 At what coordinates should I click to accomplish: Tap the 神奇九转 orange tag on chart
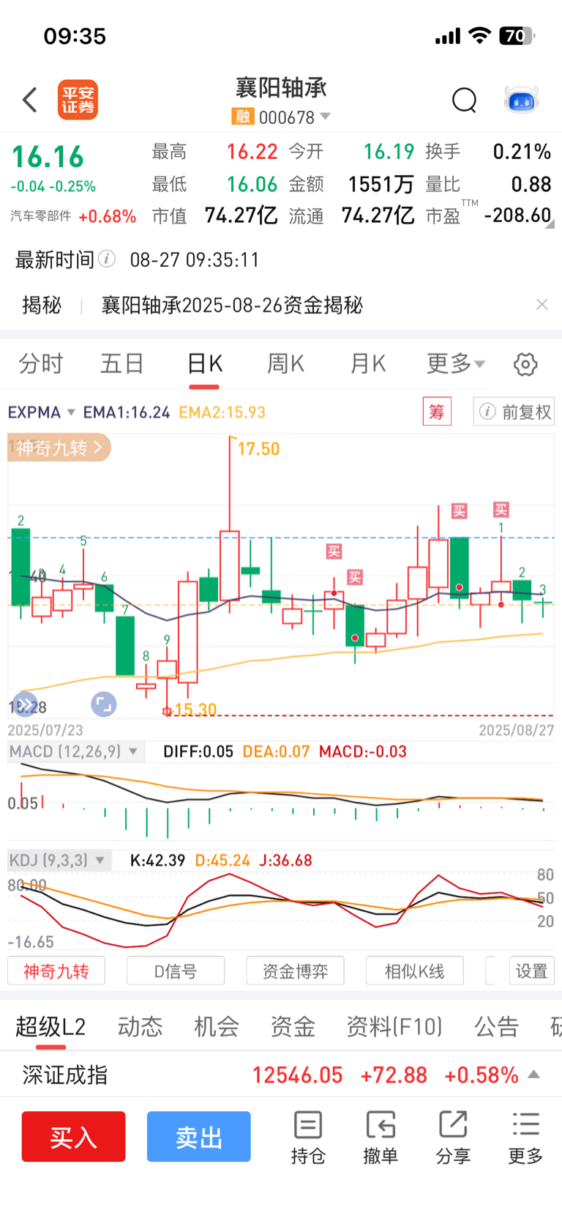59,447
